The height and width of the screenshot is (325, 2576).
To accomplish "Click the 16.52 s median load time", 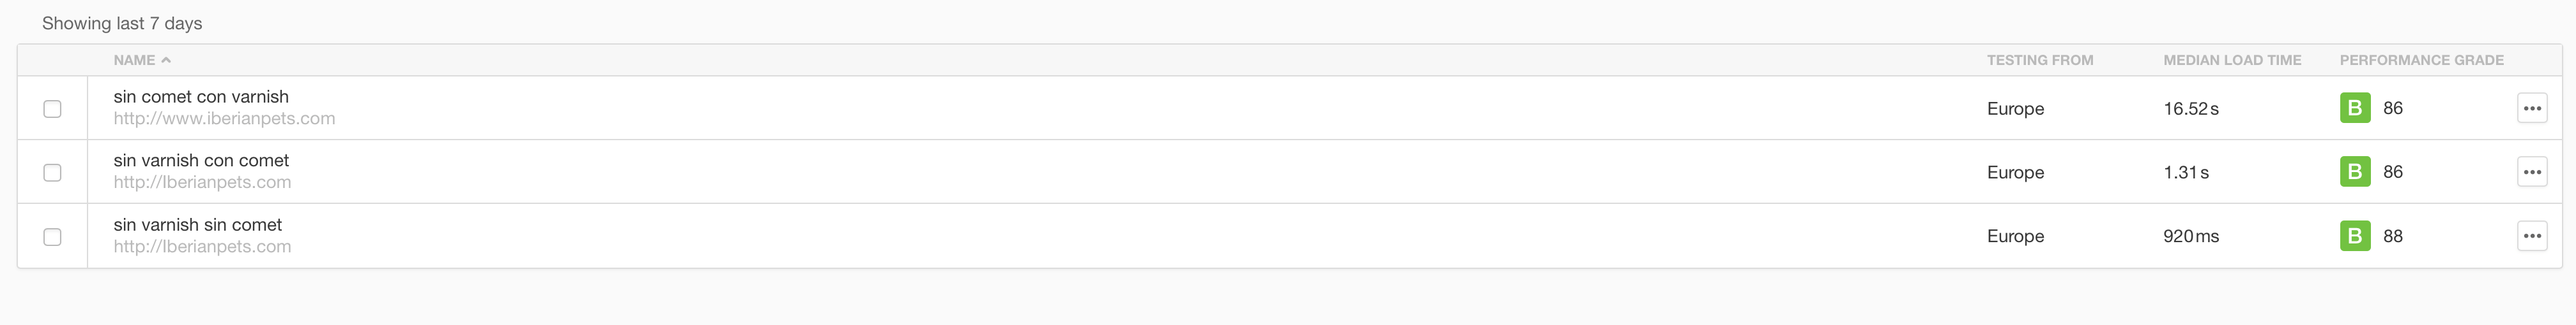I will 2190,109.
